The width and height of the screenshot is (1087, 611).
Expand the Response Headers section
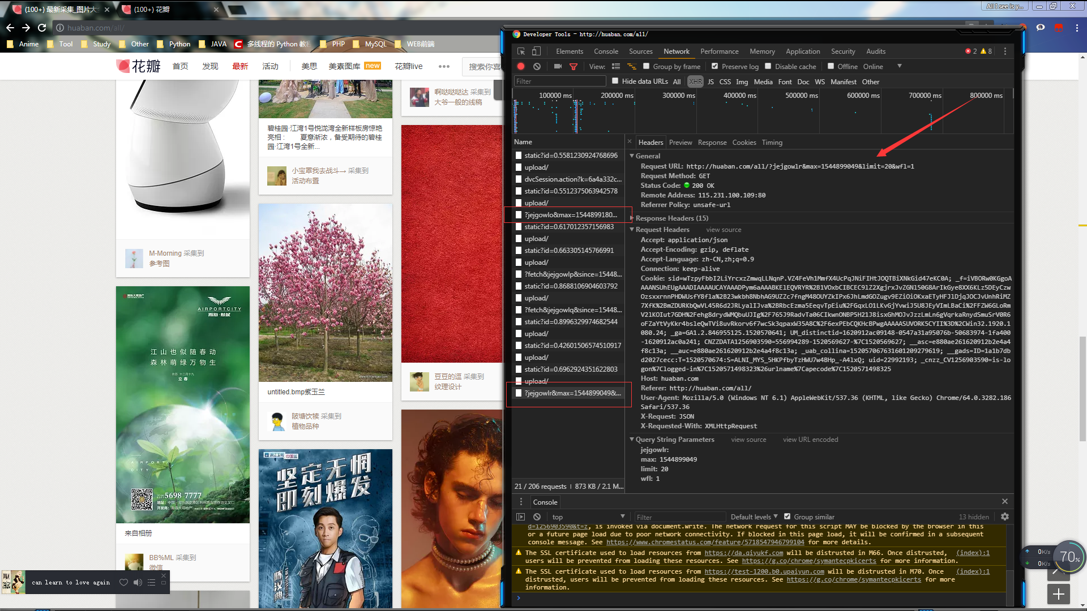632,218
